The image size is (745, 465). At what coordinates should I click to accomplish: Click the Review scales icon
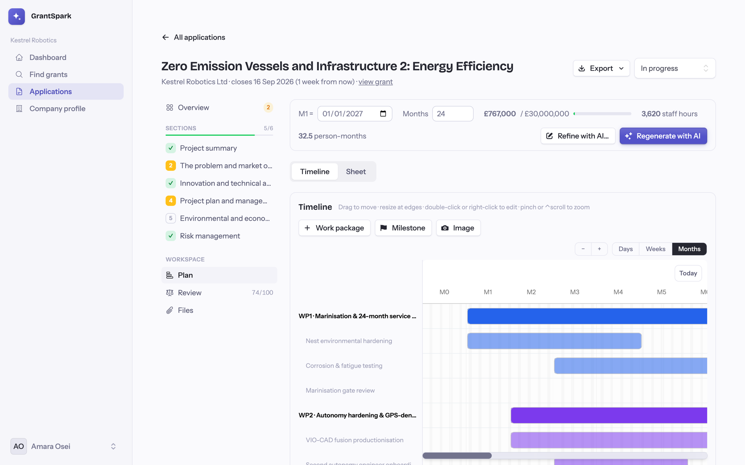[x=169, y=293]
